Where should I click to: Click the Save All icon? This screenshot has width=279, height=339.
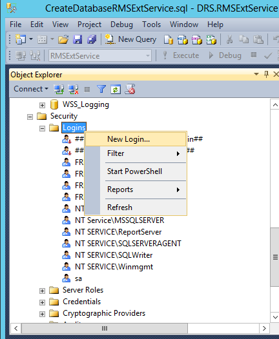(92, 39)
